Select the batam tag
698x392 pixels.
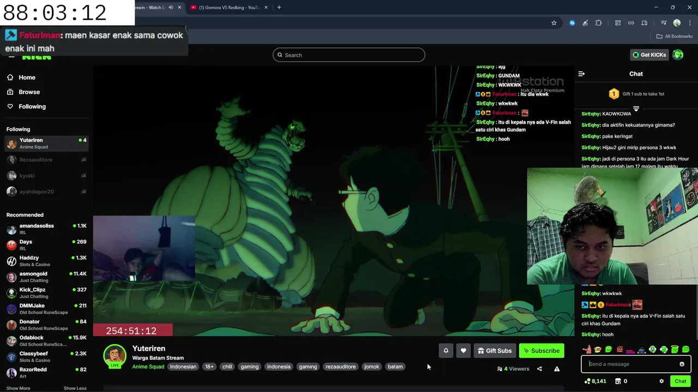tap(395, 366)
